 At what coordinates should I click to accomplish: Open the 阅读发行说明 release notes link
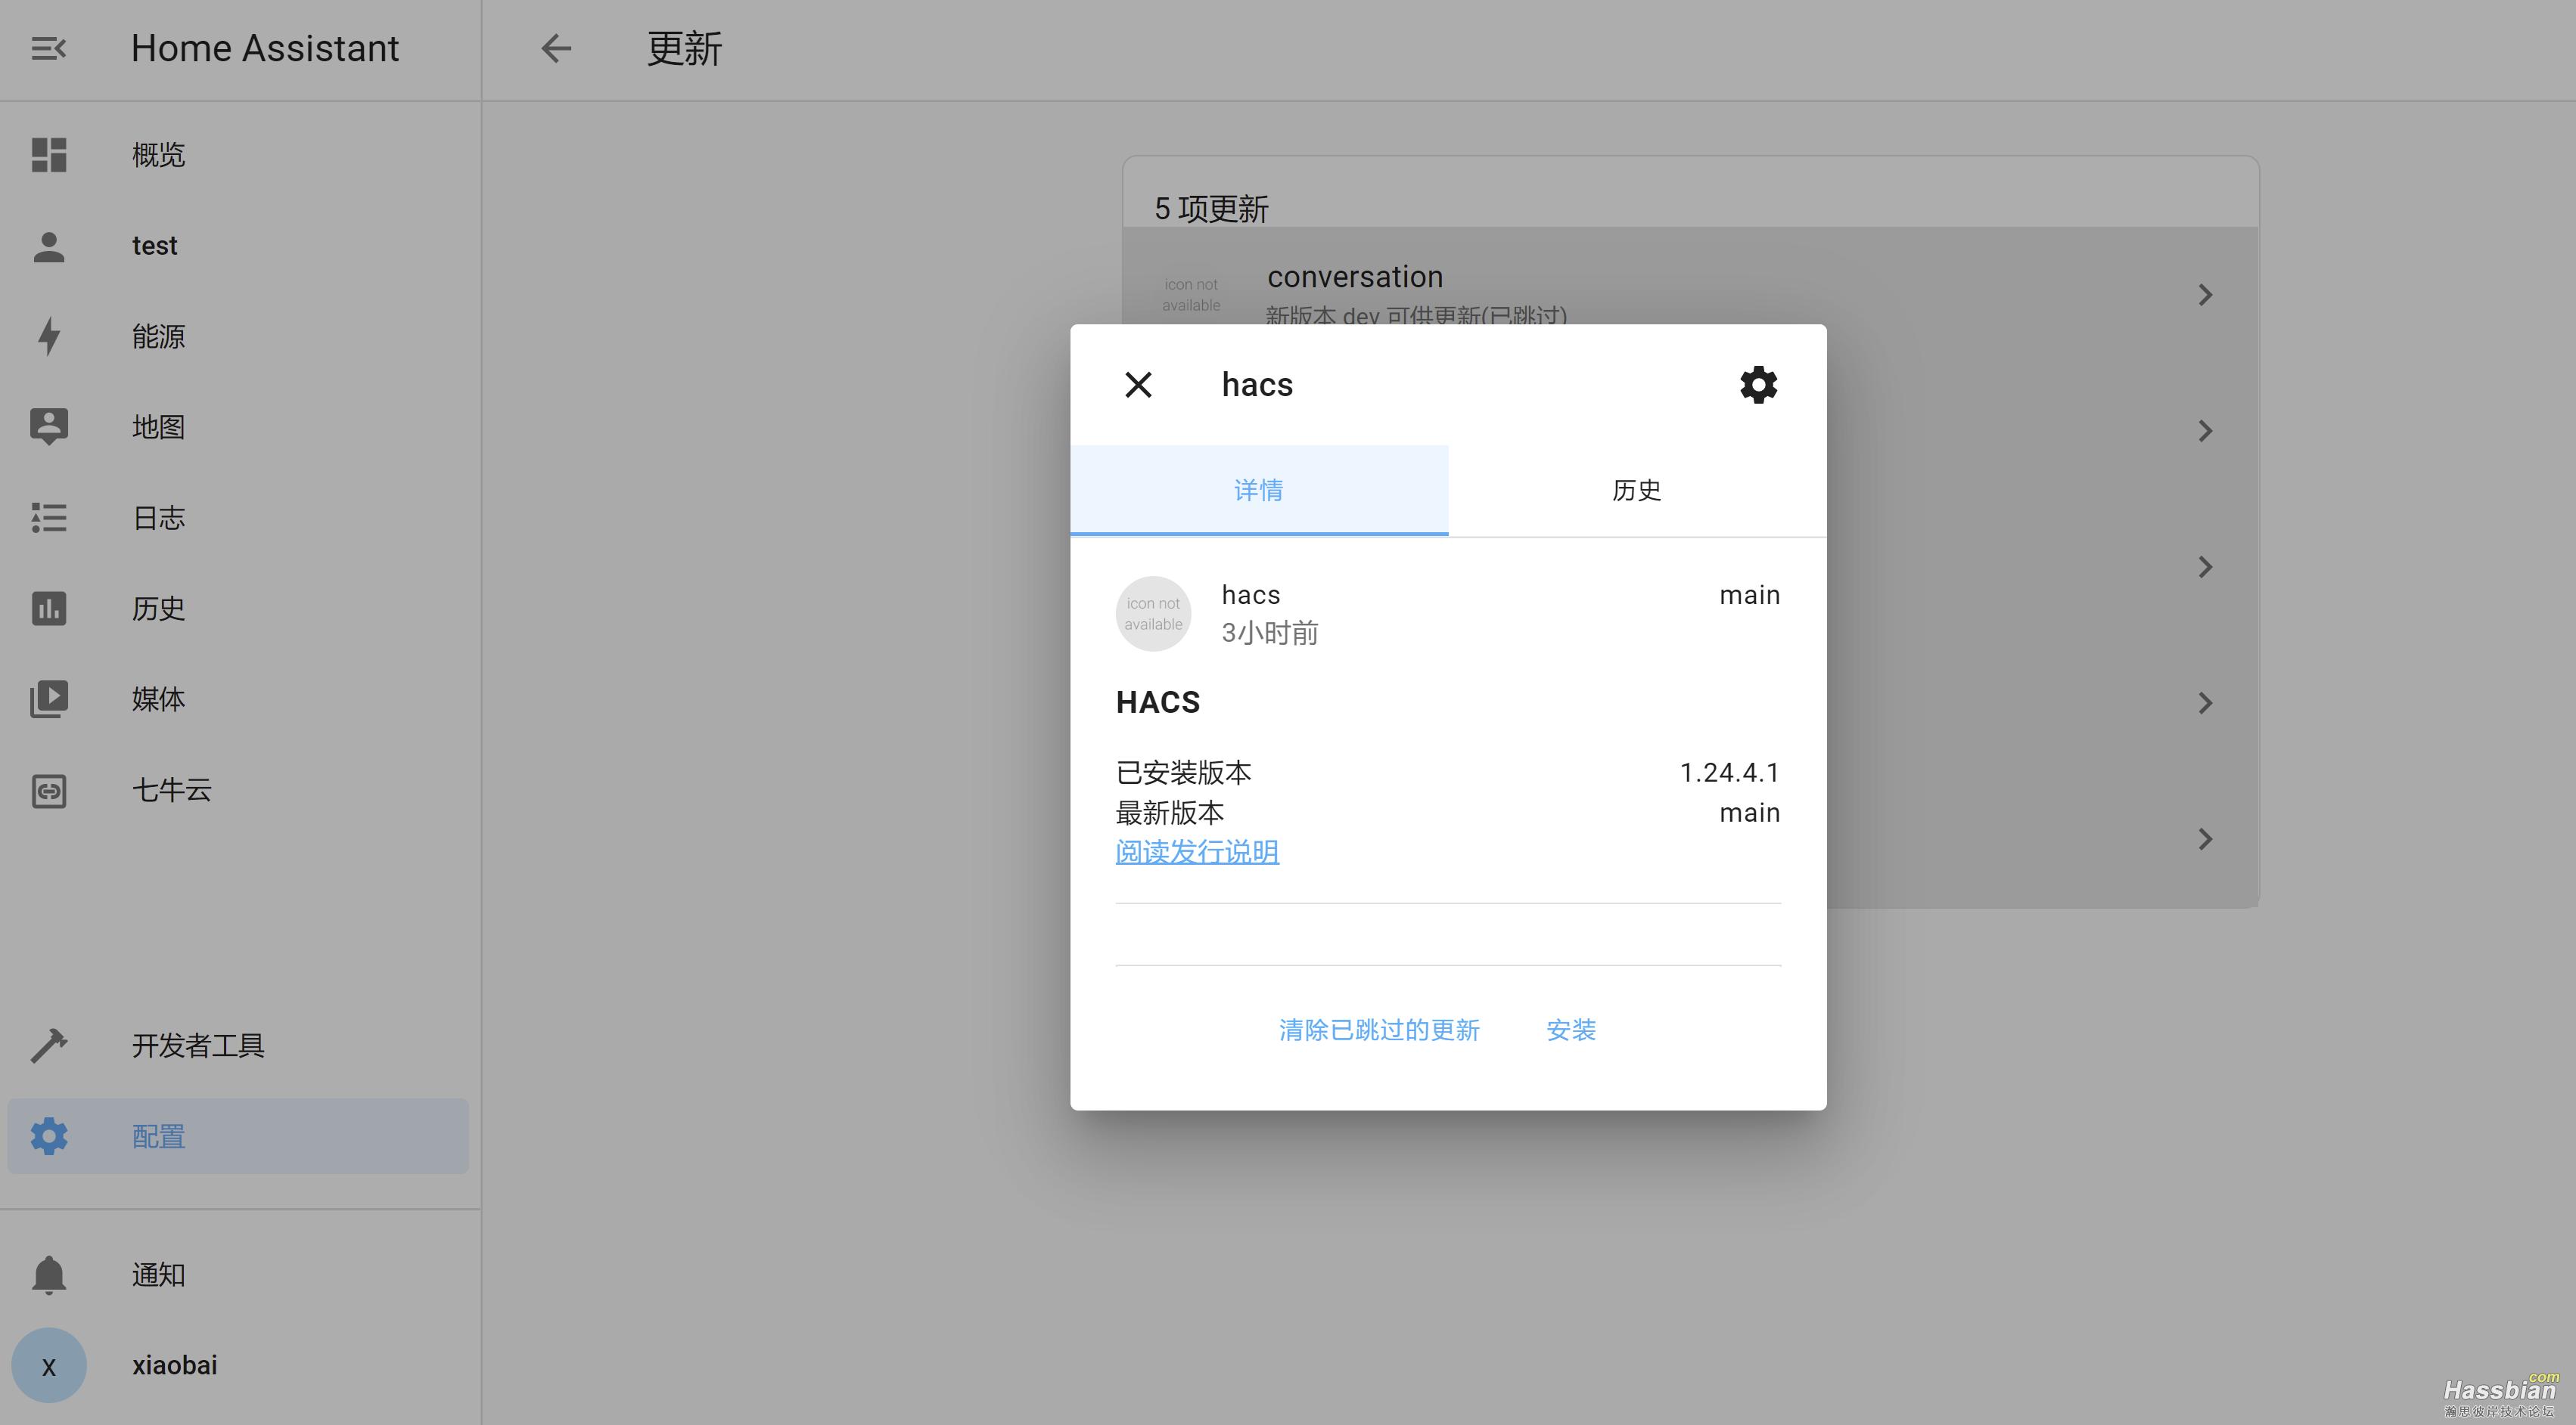pyautogui.click(x=1197, y=851)
